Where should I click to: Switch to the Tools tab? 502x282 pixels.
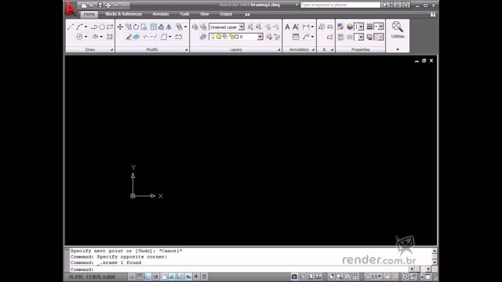(184, 14)
